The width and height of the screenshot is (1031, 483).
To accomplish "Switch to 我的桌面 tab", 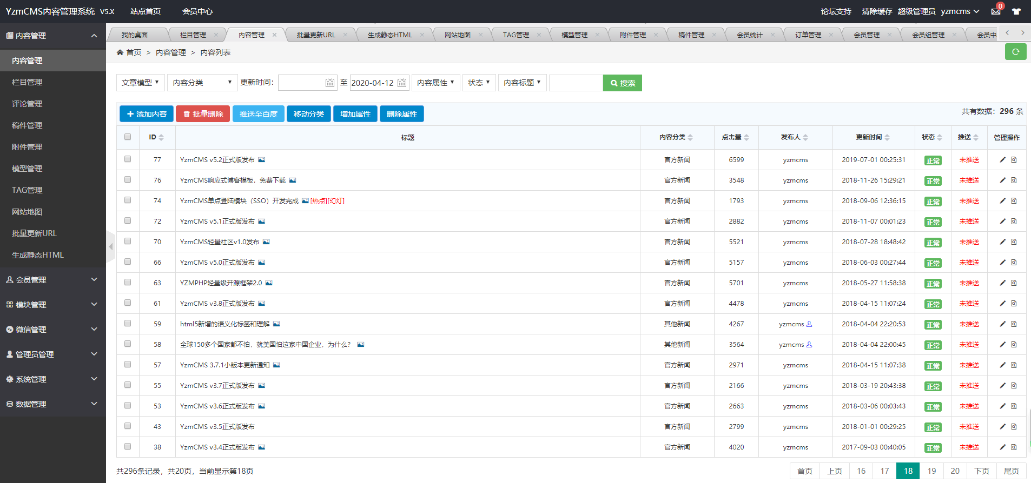I will point(135,35).
